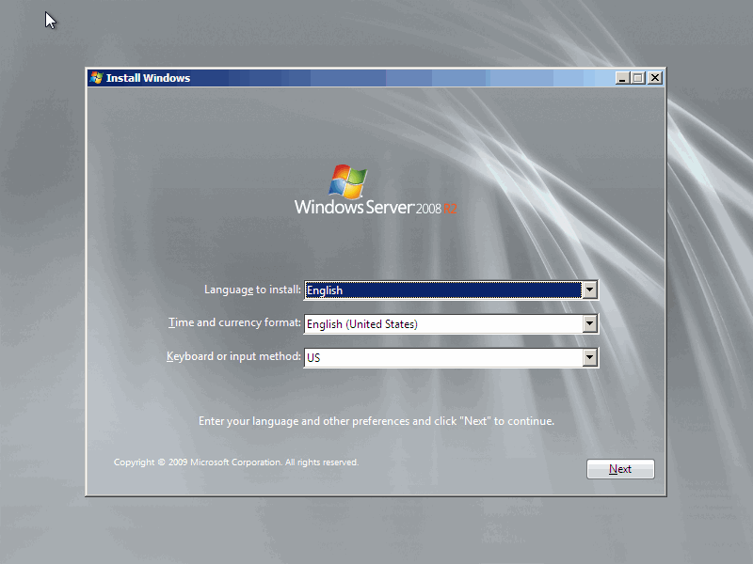Viewport: 753px width, 564px height.
Task: Click the orange R2 text in logo
Action: click(450, 209)
